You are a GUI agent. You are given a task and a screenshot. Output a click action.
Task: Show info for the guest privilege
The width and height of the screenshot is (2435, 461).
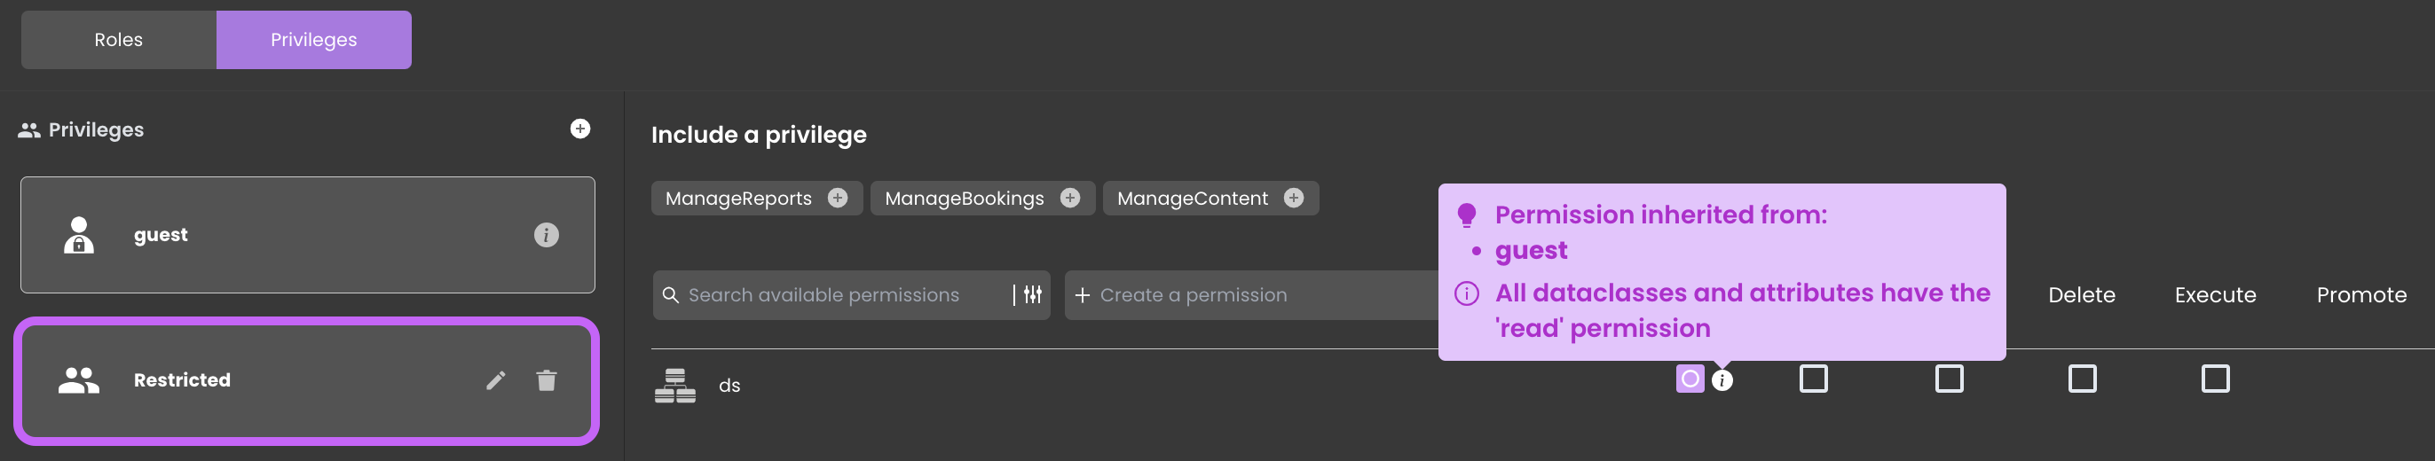coord(547,234)
